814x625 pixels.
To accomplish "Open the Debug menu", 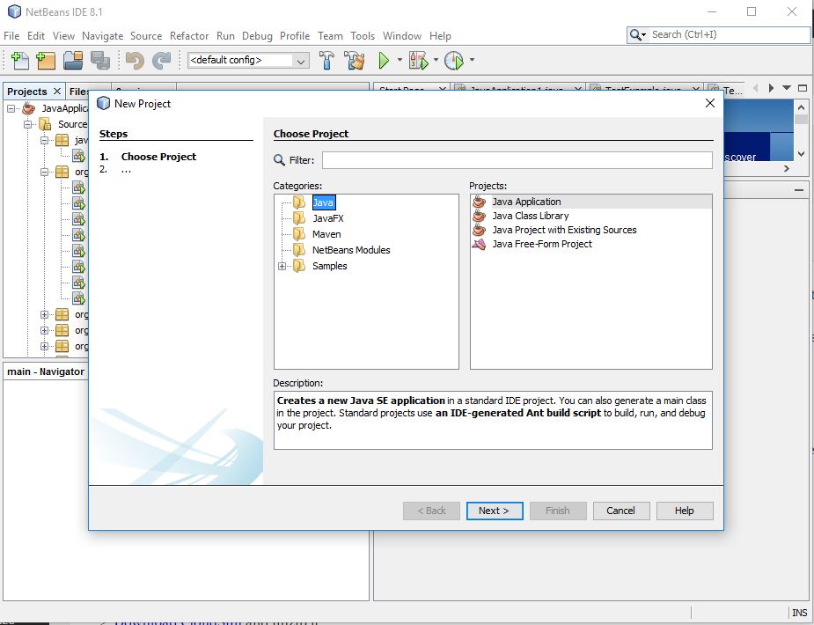I will click(x=257, y=36).
